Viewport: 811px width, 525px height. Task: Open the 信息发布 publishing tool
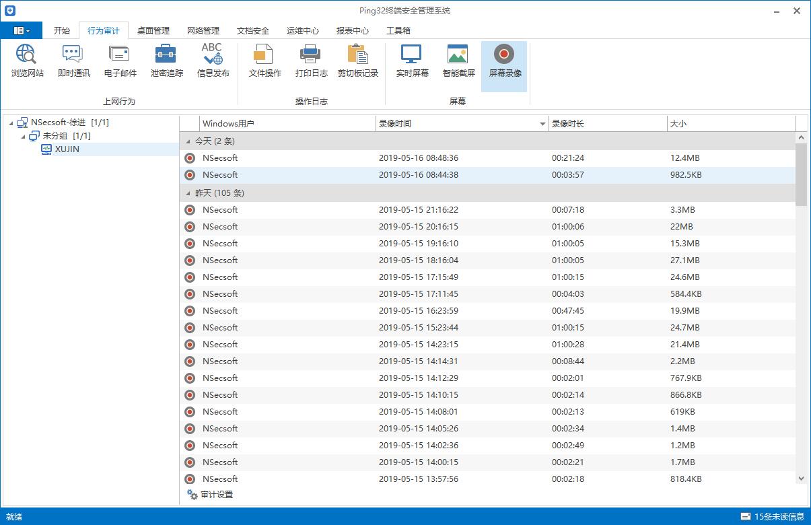point(213,61)
